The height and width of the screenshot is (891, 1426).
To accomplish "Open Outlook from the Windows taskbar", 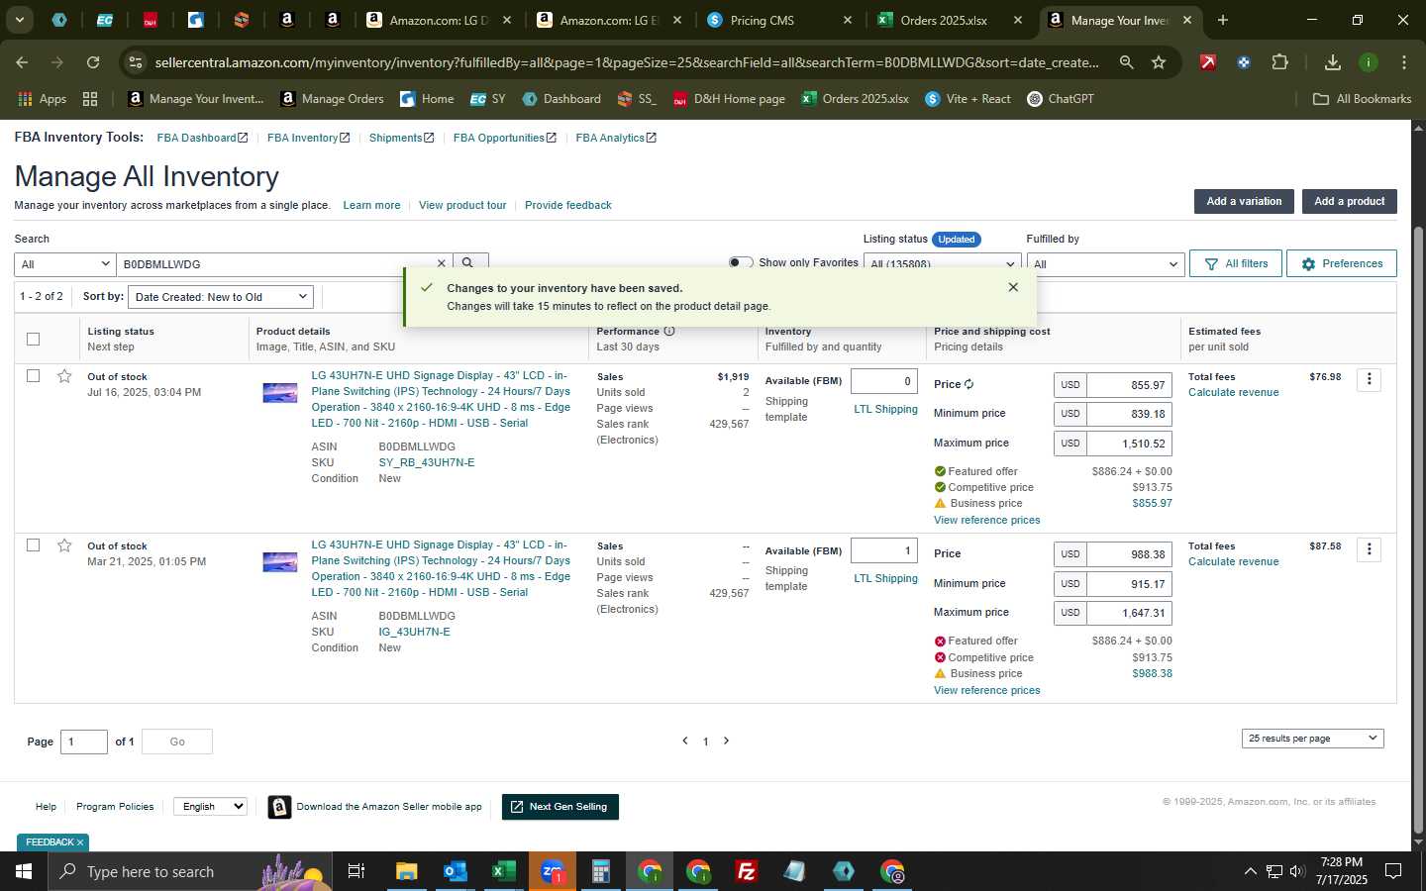I will (x=455, y=871).
